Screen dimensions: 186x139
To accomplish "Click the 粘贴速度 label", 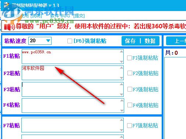I will coord(15,41).
